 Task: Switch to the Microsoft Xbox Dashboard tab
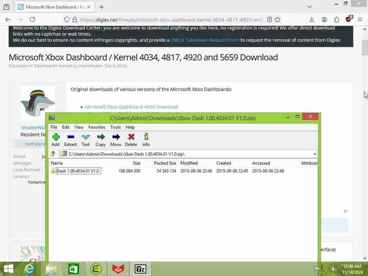55,7
